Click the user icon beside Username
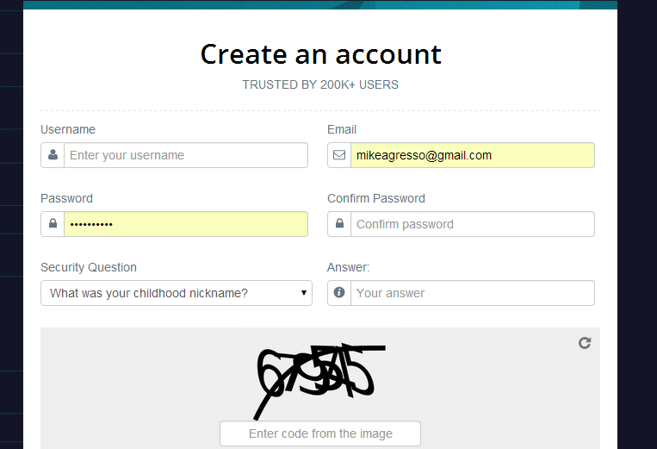The width and height of the screenshot is (657, 449). (53, 155)
